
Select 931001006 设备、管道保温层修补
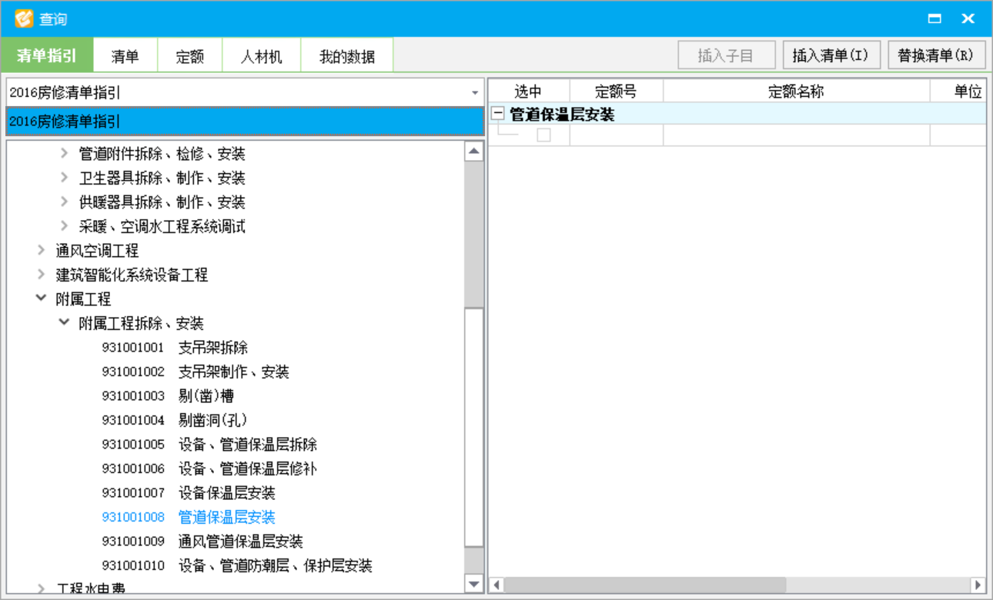(209, 468)
